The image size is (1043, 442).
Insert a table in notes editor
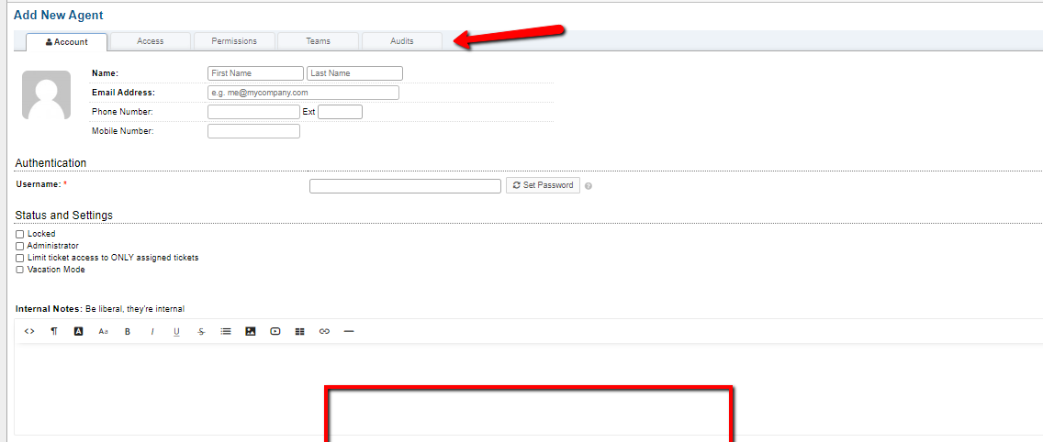(299, 331)
